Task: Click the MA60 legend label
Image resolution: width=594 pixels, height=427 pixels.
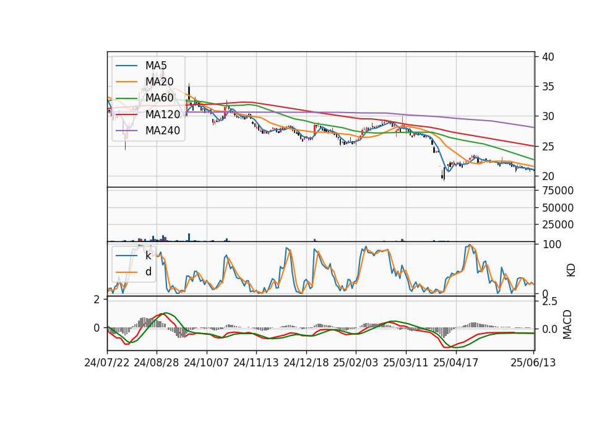Action: coord(159,98)
